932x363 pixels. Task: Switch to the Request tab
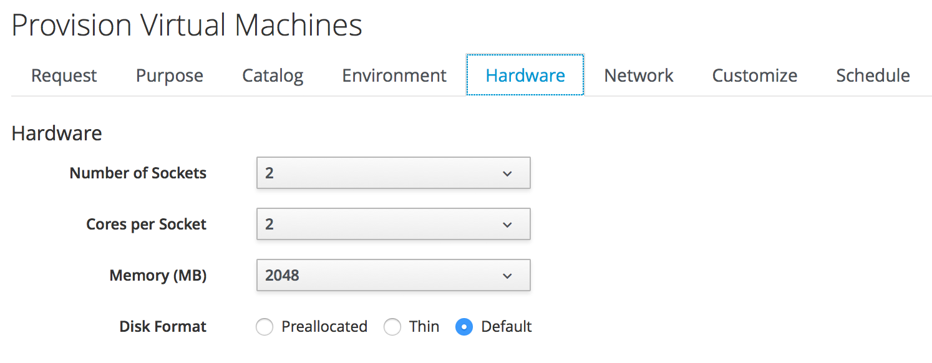click(64, 75)
